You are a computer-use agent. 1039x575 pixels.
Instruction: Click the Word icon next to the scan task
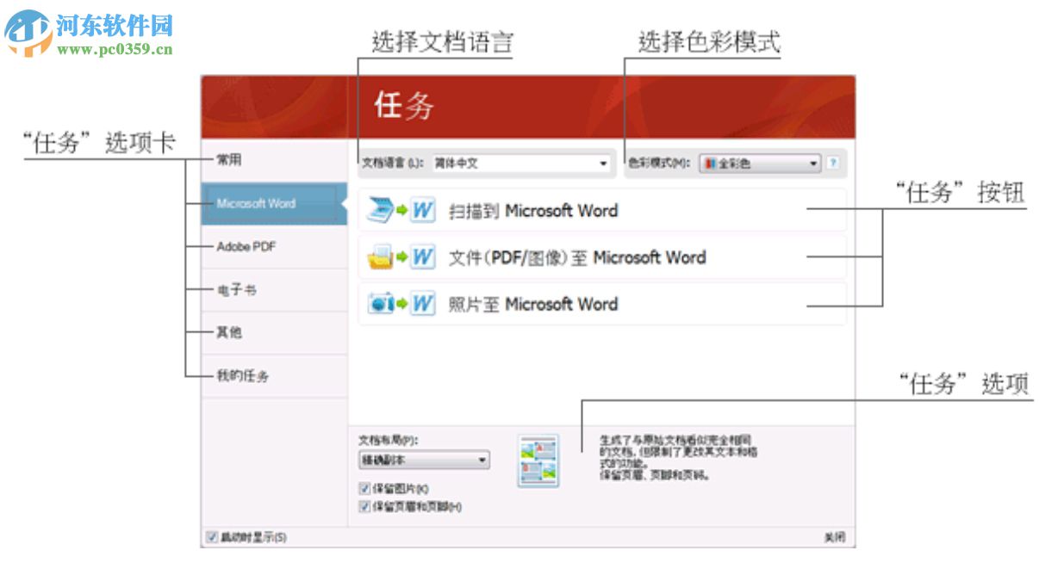pyautogui.click(x=422, y=209)
